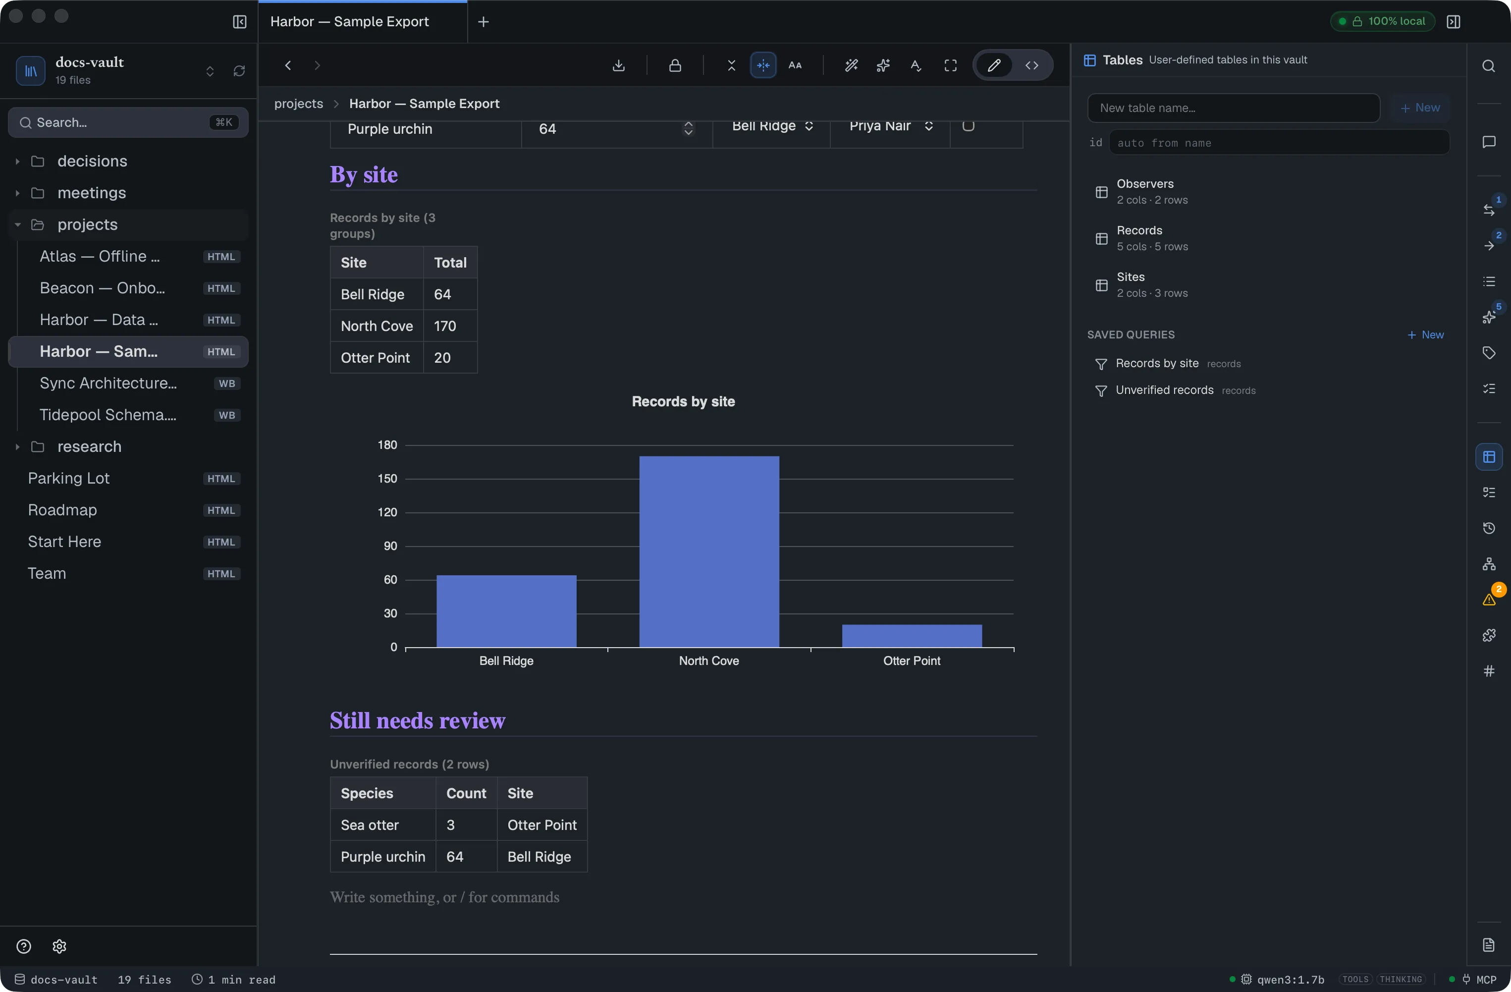Viewport: 1511px width, 992px height.
Task: Open search icon in right rail
Action: 1488,66
